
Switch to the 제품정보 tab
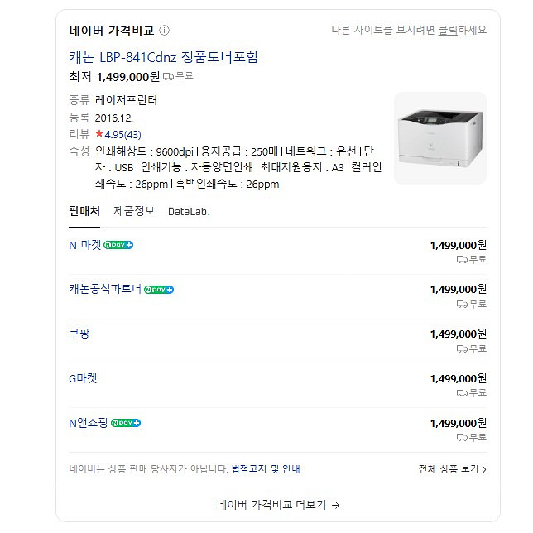[x=134, y=211]
